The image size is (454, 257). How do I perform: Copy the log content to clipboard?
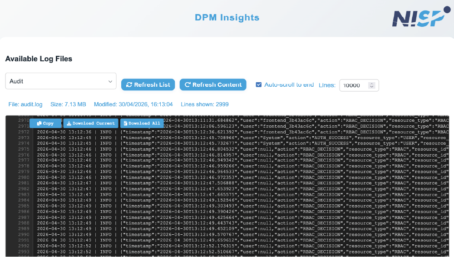pos(45,123)
